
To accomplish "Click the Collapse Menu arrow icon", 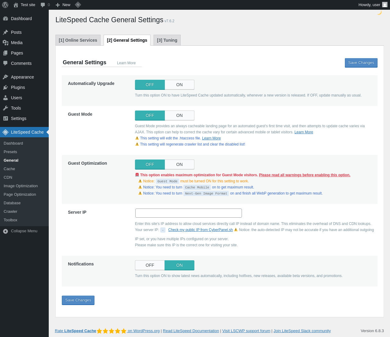I will pyautogui.click(x=5, y=231).
